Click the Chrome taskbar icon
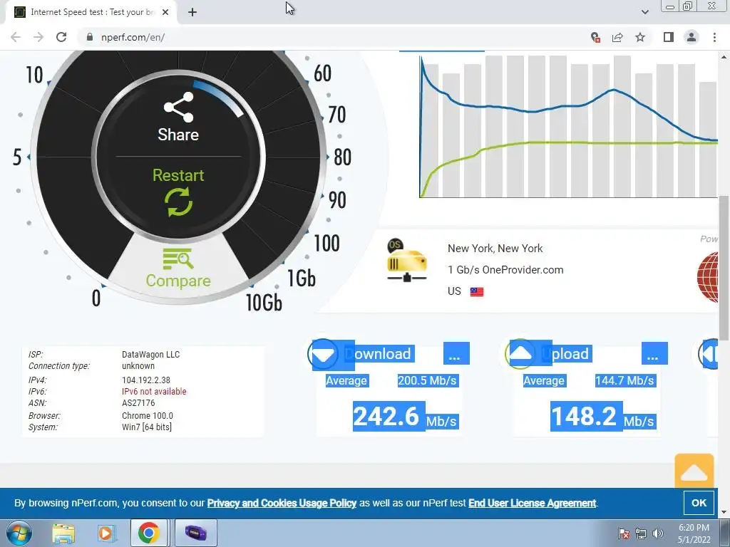Screen dimensions: 730x547 148,533
